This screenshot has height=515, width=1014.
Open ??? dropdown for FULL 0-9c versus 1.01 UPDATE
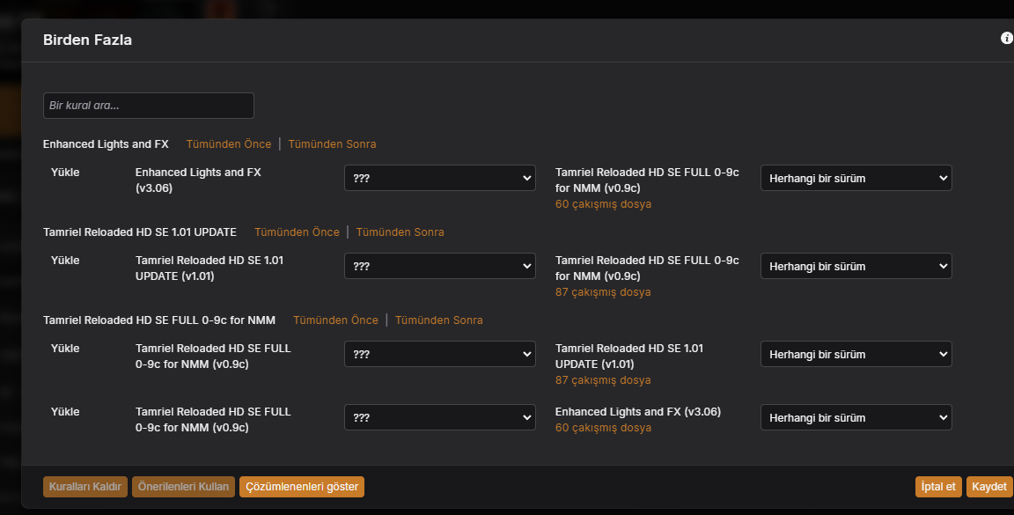(440, 354)
